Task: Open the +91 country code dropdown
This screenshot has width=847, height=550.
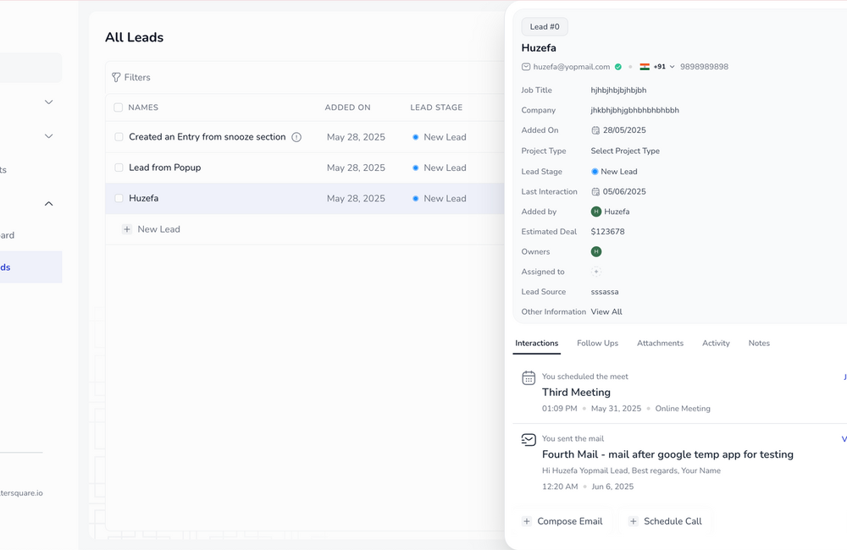Action: pyautogui.click(x=664, y=67)
